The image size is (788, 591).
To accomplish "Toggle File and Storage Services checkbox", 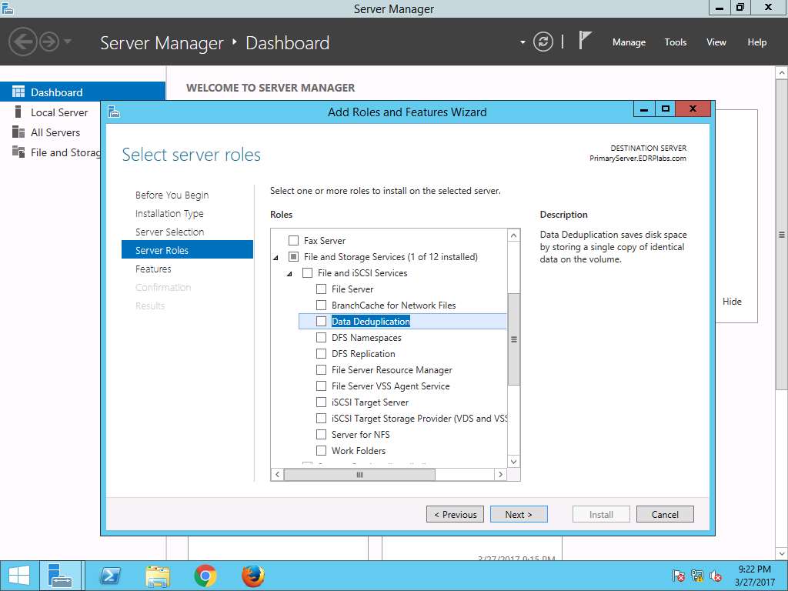I will pyautogui.click(x=293, y=257).
